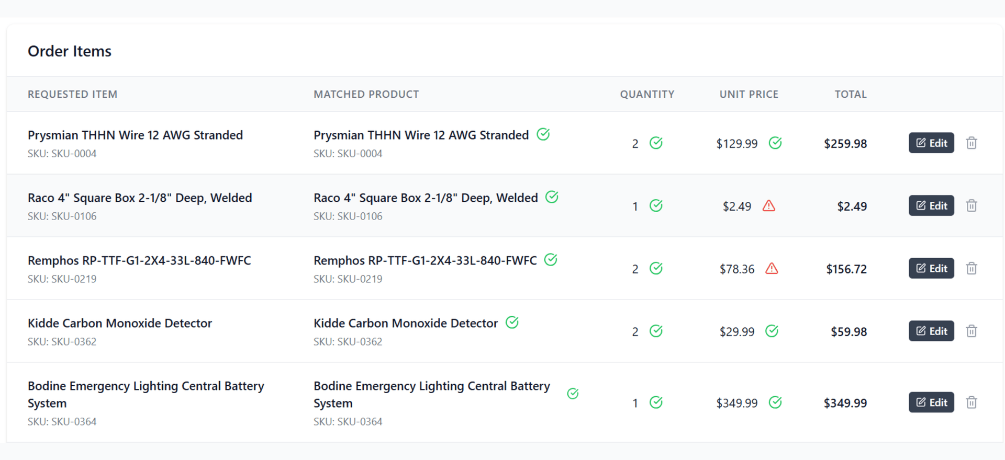Click match check icon after Kidde matched product
The height and width of the screenshot is (460, 1005).
point(512,323)
